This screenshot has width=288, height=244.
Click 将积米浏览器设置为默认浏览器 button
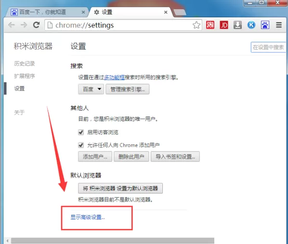click(120, 188)
